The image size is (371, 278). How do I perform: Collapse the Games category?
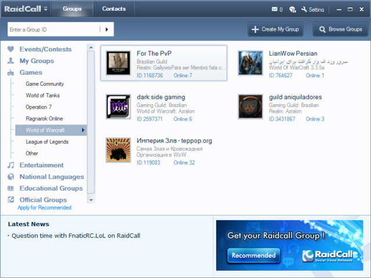pos(31,72)
